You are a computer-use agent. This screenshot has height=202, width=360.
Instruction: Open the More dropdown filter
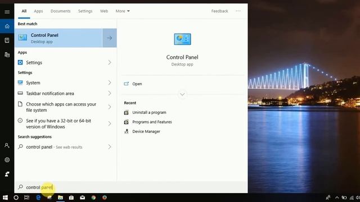click(123, 11)
